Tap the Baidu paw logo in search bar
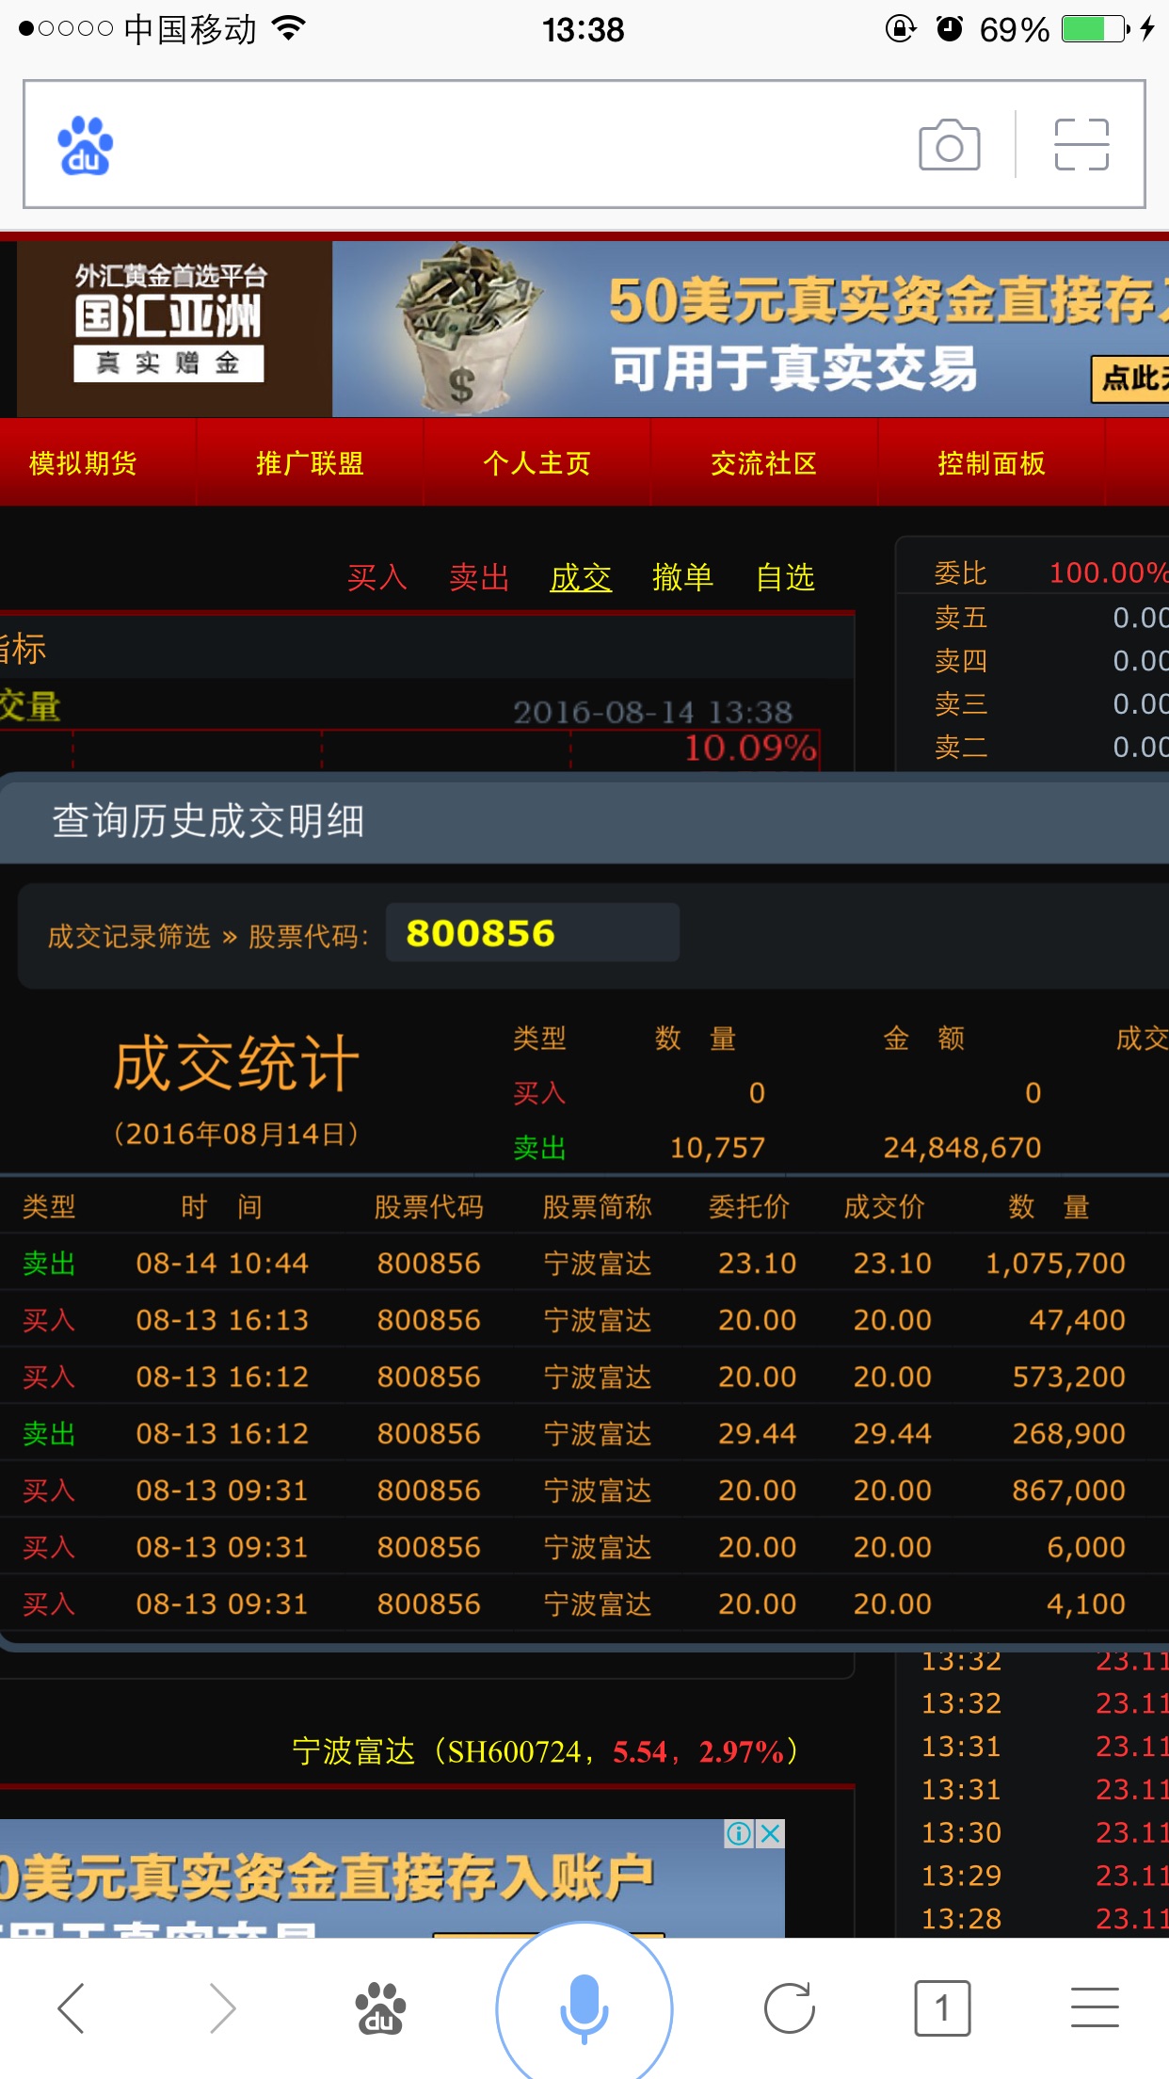 (85, 146)
